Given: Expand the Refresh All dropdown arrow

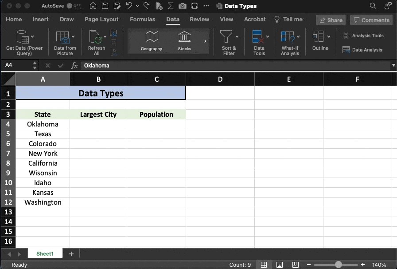Looking at the screenshot, I should pyautogui.click(x=105, y=36).
